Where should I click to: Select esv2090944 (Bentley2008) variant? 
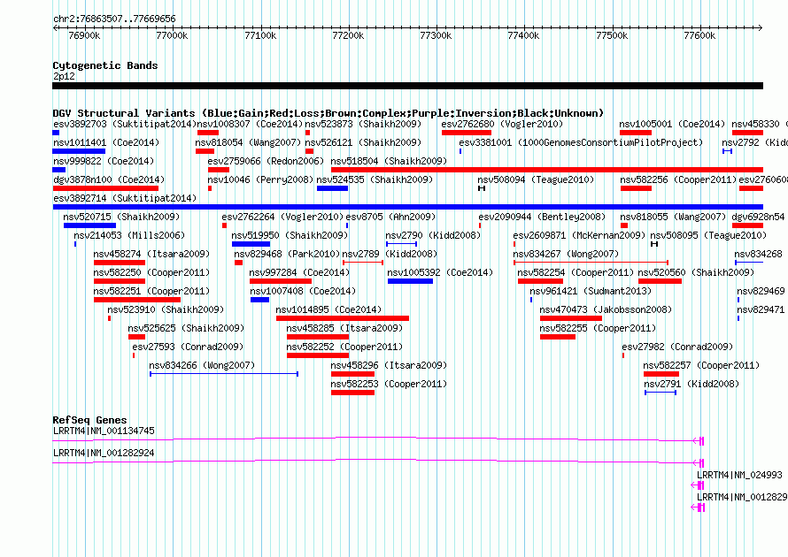coord(542,217)
